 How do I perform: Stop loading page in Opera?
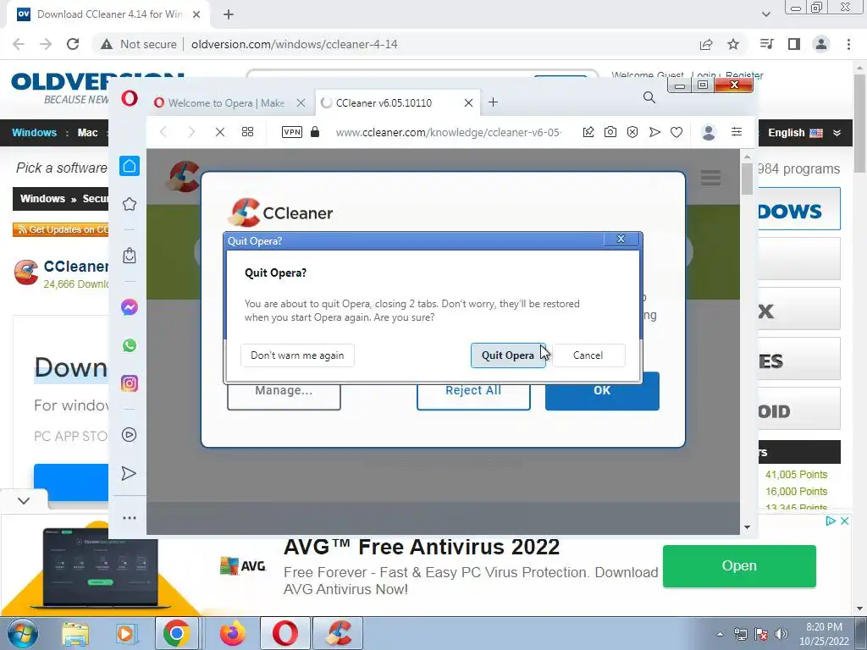coord(220,132)
